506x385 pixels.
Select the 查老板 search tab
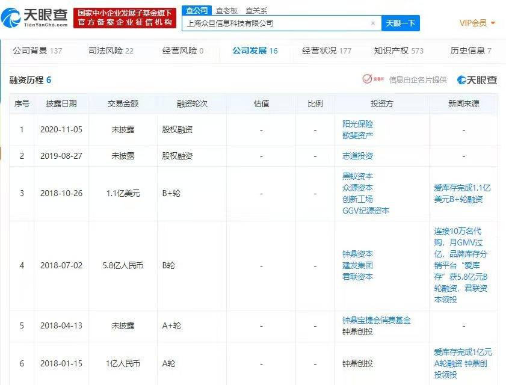point(227,11)
